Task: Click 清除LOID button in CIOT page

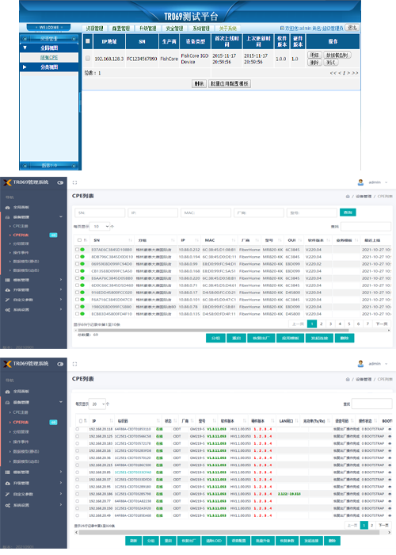Action: [x=214, y=541]
